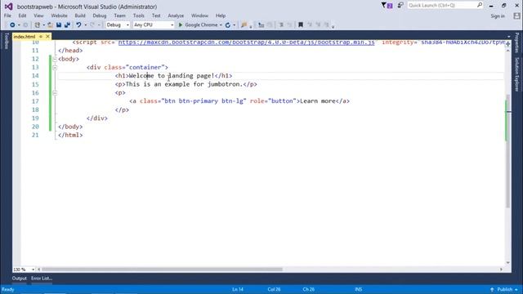The width and height of the screenshot is (523, 294).
Task: Close the index.html tab
Action: [47, 36]
